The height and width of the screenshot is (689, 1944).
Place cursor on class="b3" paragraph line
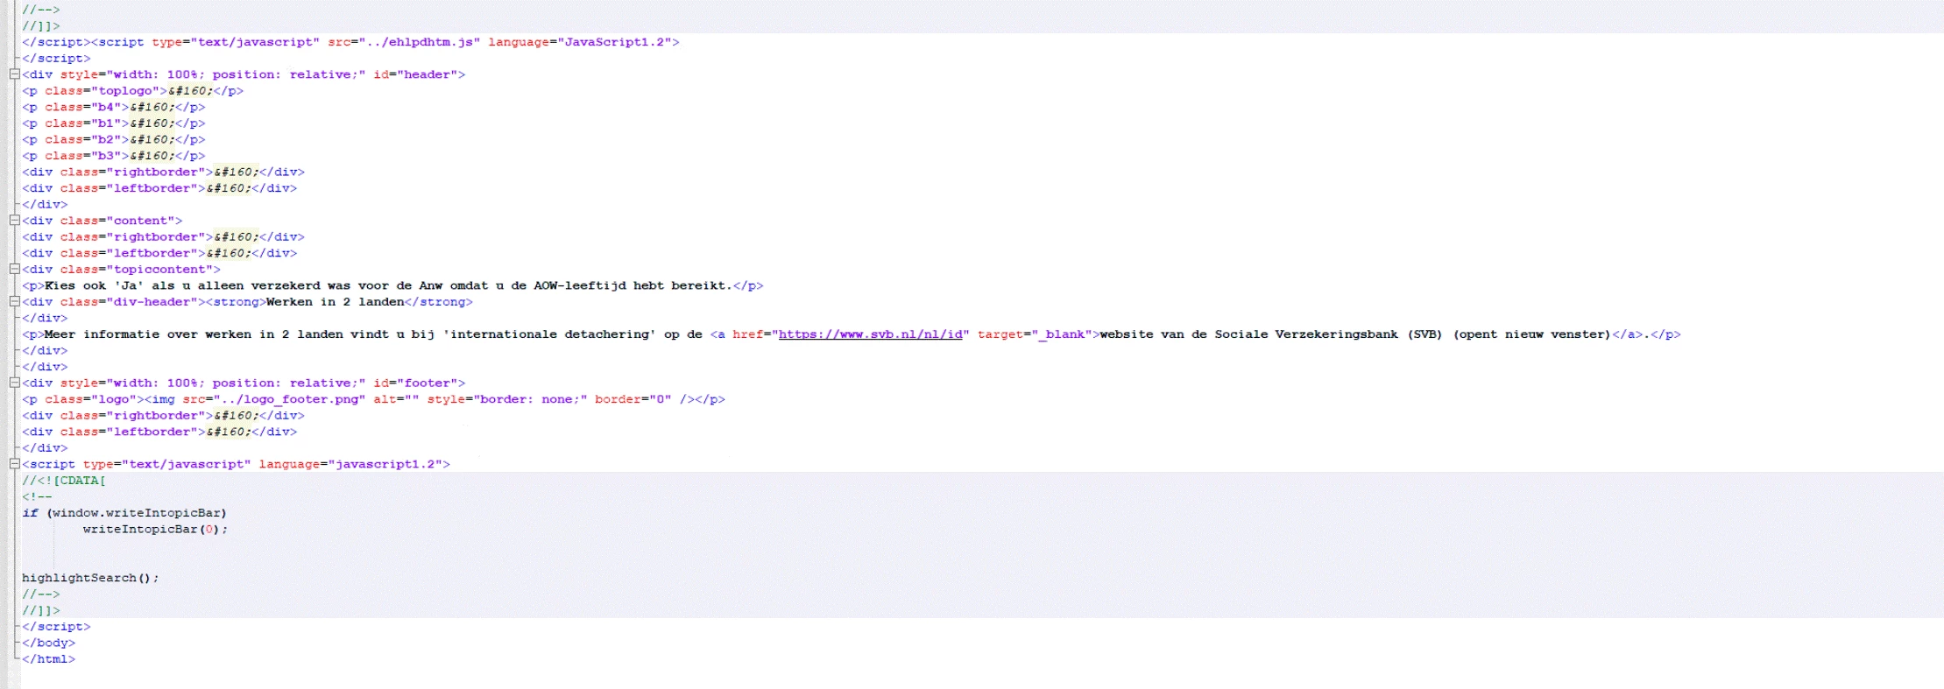coord(114,156)
